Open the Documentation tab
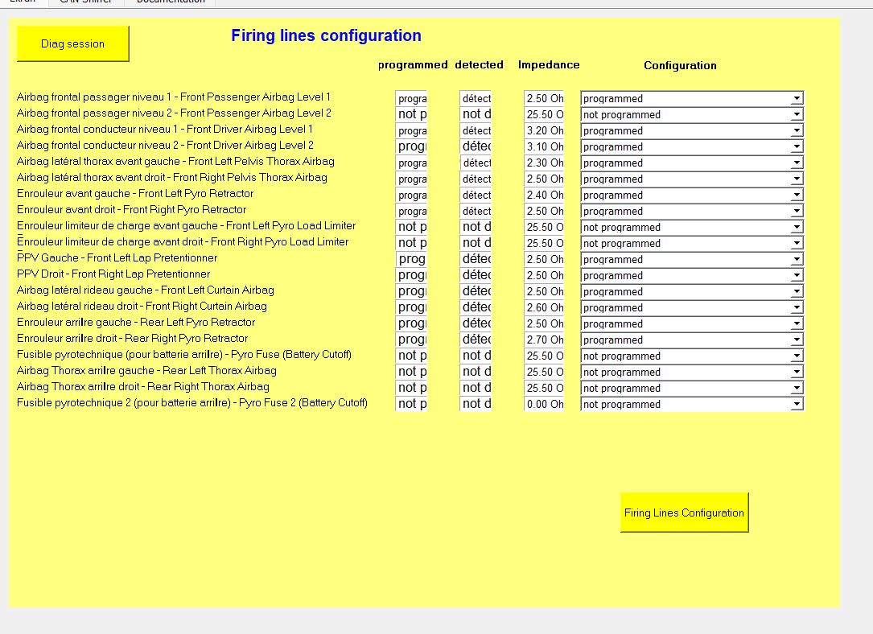This screenshot has height=634, width=873. (171, 2)
